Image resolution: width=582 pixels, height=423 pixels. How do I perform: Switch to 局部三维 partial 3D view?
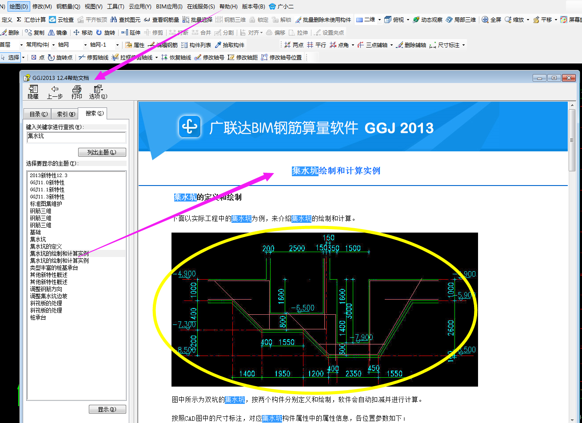pyautogui.click(x=461, y=20)
